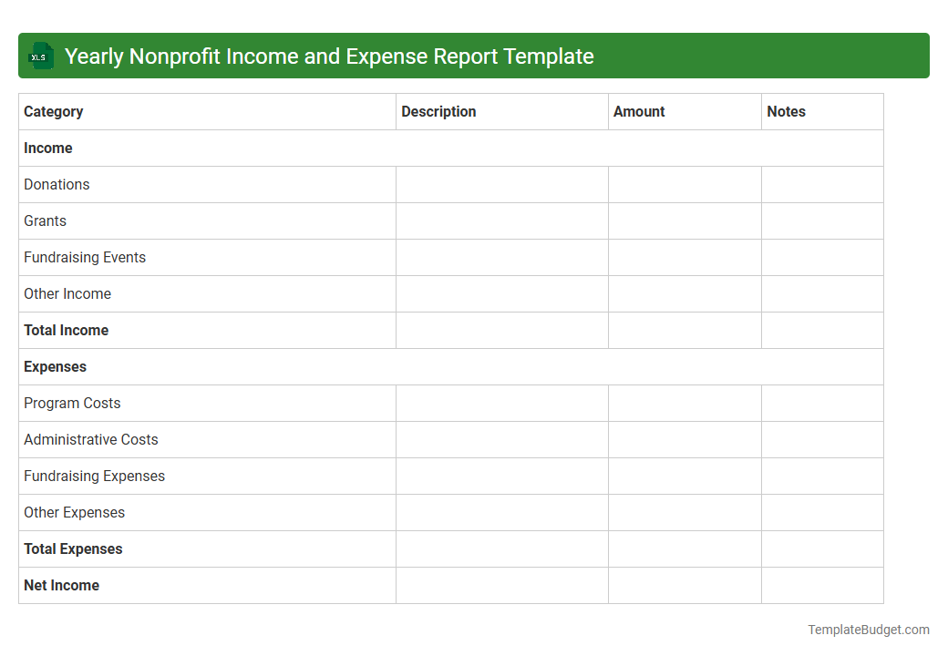Open the TemplateBudget.com link
The image size is (948, 656).
pos(868,629)
